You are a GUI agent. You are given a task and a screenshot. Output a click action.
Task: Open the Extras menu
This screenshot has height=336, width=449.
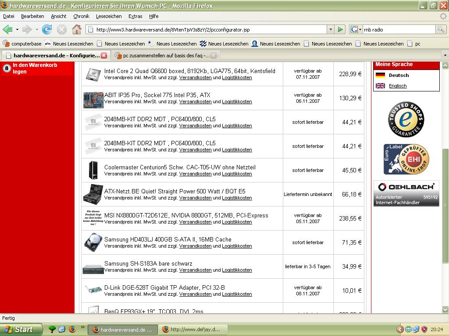pos(135,16)
